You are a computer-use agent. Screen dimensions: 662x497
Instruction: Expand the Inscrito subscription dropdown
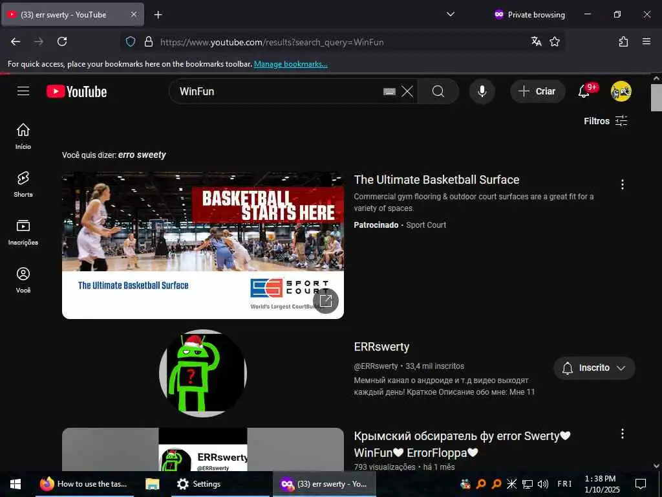pyautogui.click(x=594, y=368)
